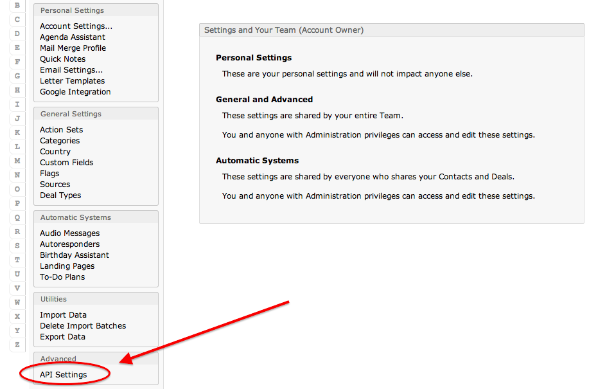The width and height of the screenshot is (589, 389).
Task: Show contacts under letter O
Action: click(17, 189)
